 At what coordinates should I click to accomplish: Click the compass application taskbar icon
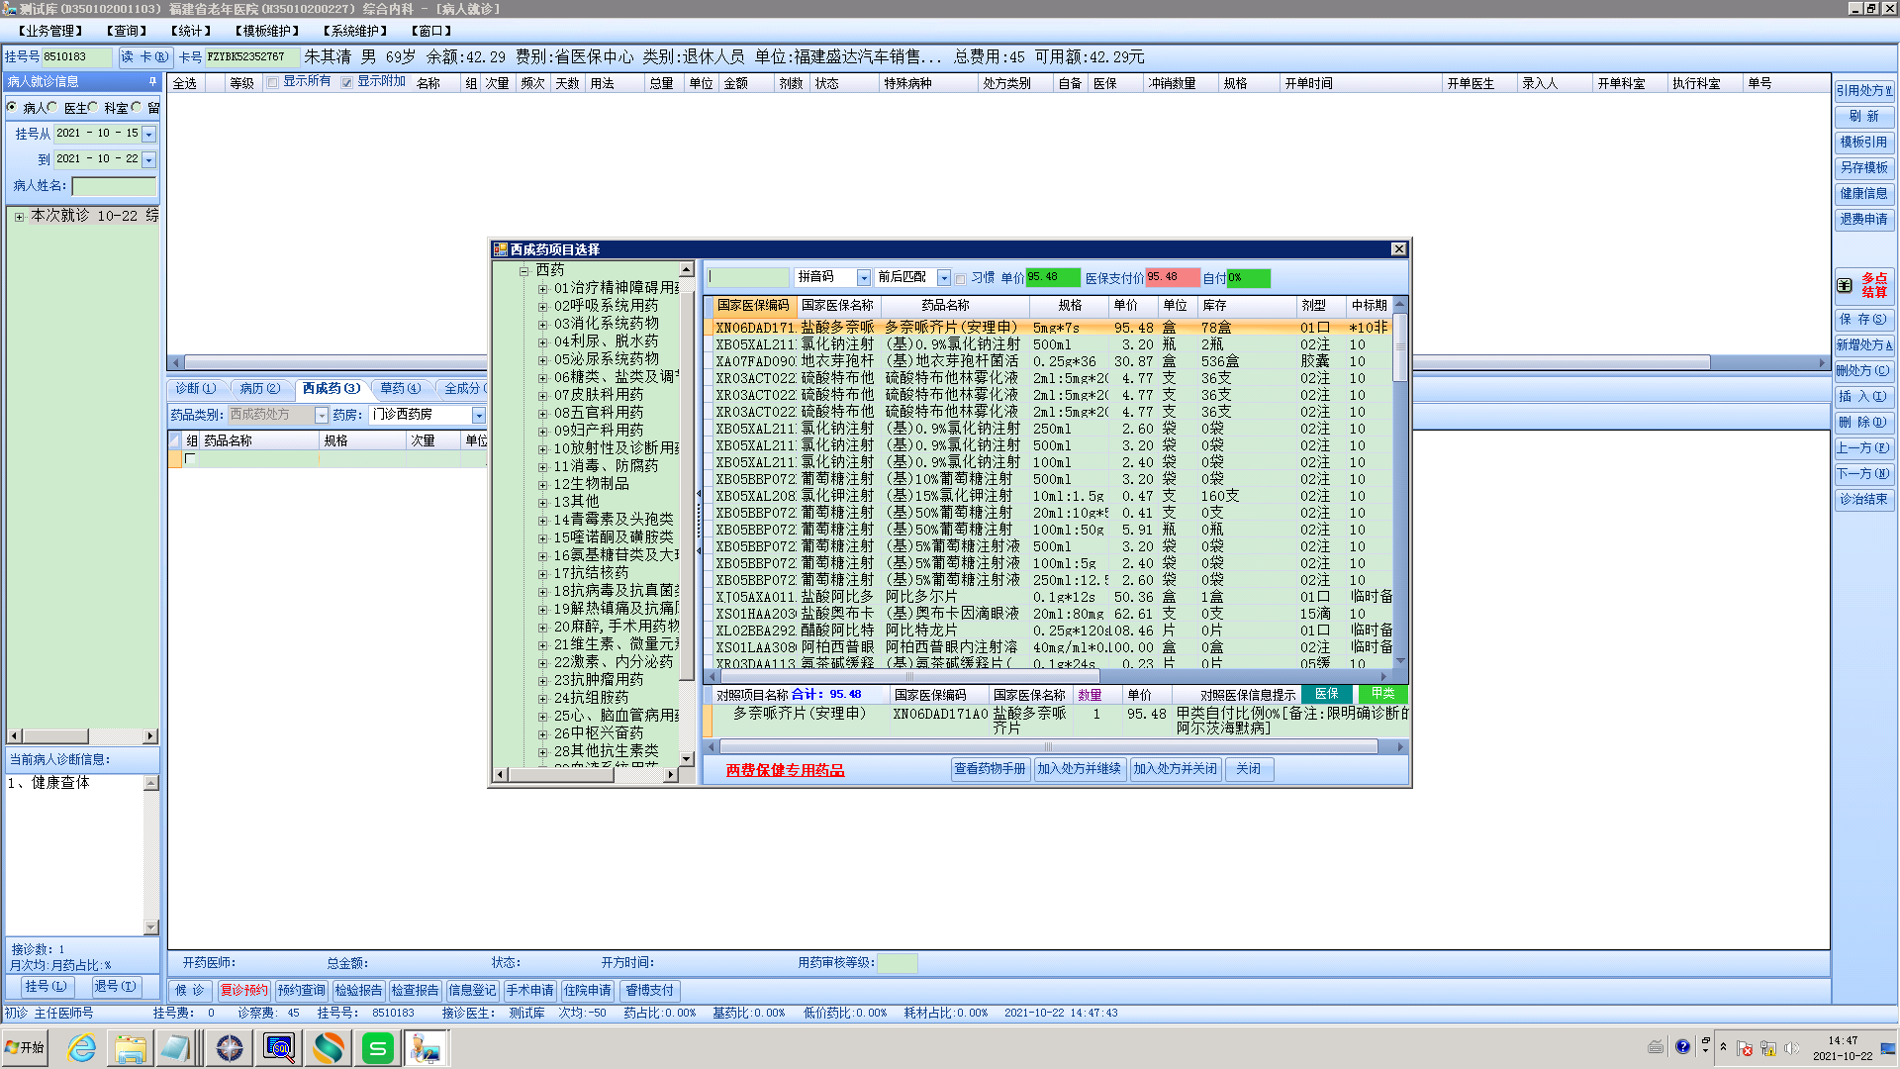[230, 1047]
